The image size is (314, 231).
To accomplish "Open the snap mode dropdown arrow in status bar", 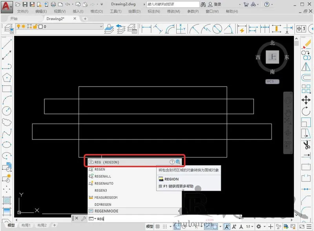I will coord(170,227).
